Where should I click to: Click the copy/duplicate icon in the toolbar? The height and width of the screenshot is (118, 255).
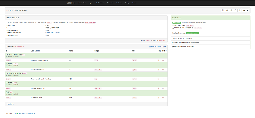[x=235, y=10]
